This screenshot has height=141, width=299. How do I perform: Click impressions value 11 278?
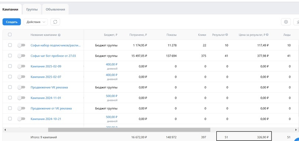(172, 46)
